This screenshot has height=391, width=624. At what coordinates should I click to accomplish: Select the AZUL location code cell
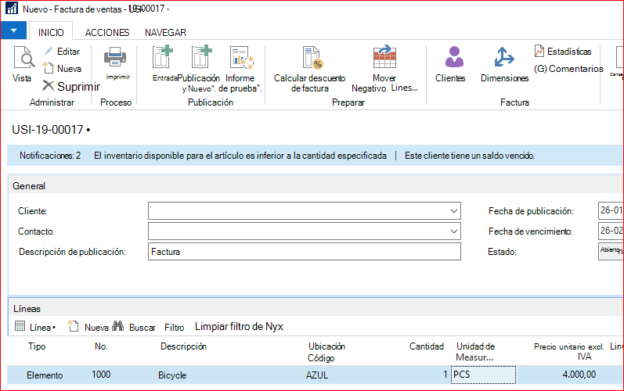pyautogui.click(x=317, y=375)
